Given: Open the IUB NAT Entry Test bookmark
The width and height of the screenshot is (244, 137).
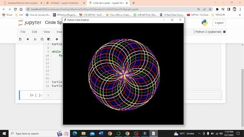Looking at the screenshot, I should pos(145,15).
